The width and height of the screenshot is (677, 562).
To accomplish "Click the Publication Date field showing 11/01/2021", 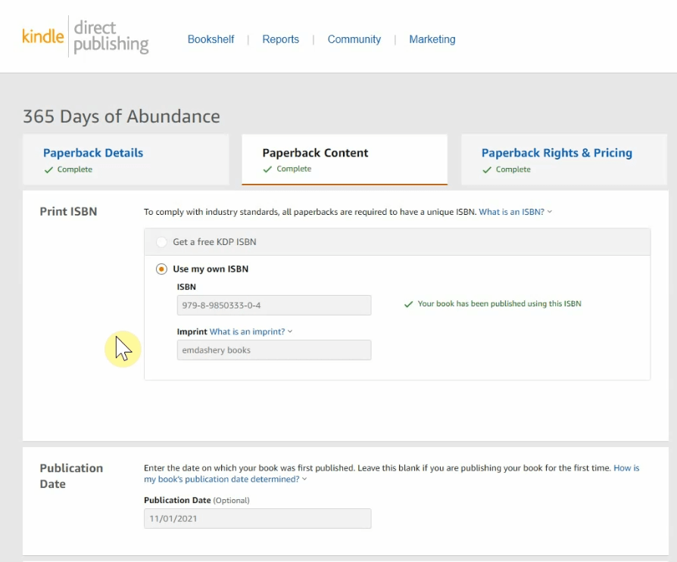I will coord(257,518).
